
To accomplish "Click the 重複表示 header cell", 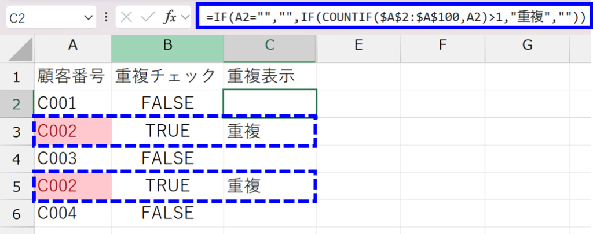I will point(270,77).
